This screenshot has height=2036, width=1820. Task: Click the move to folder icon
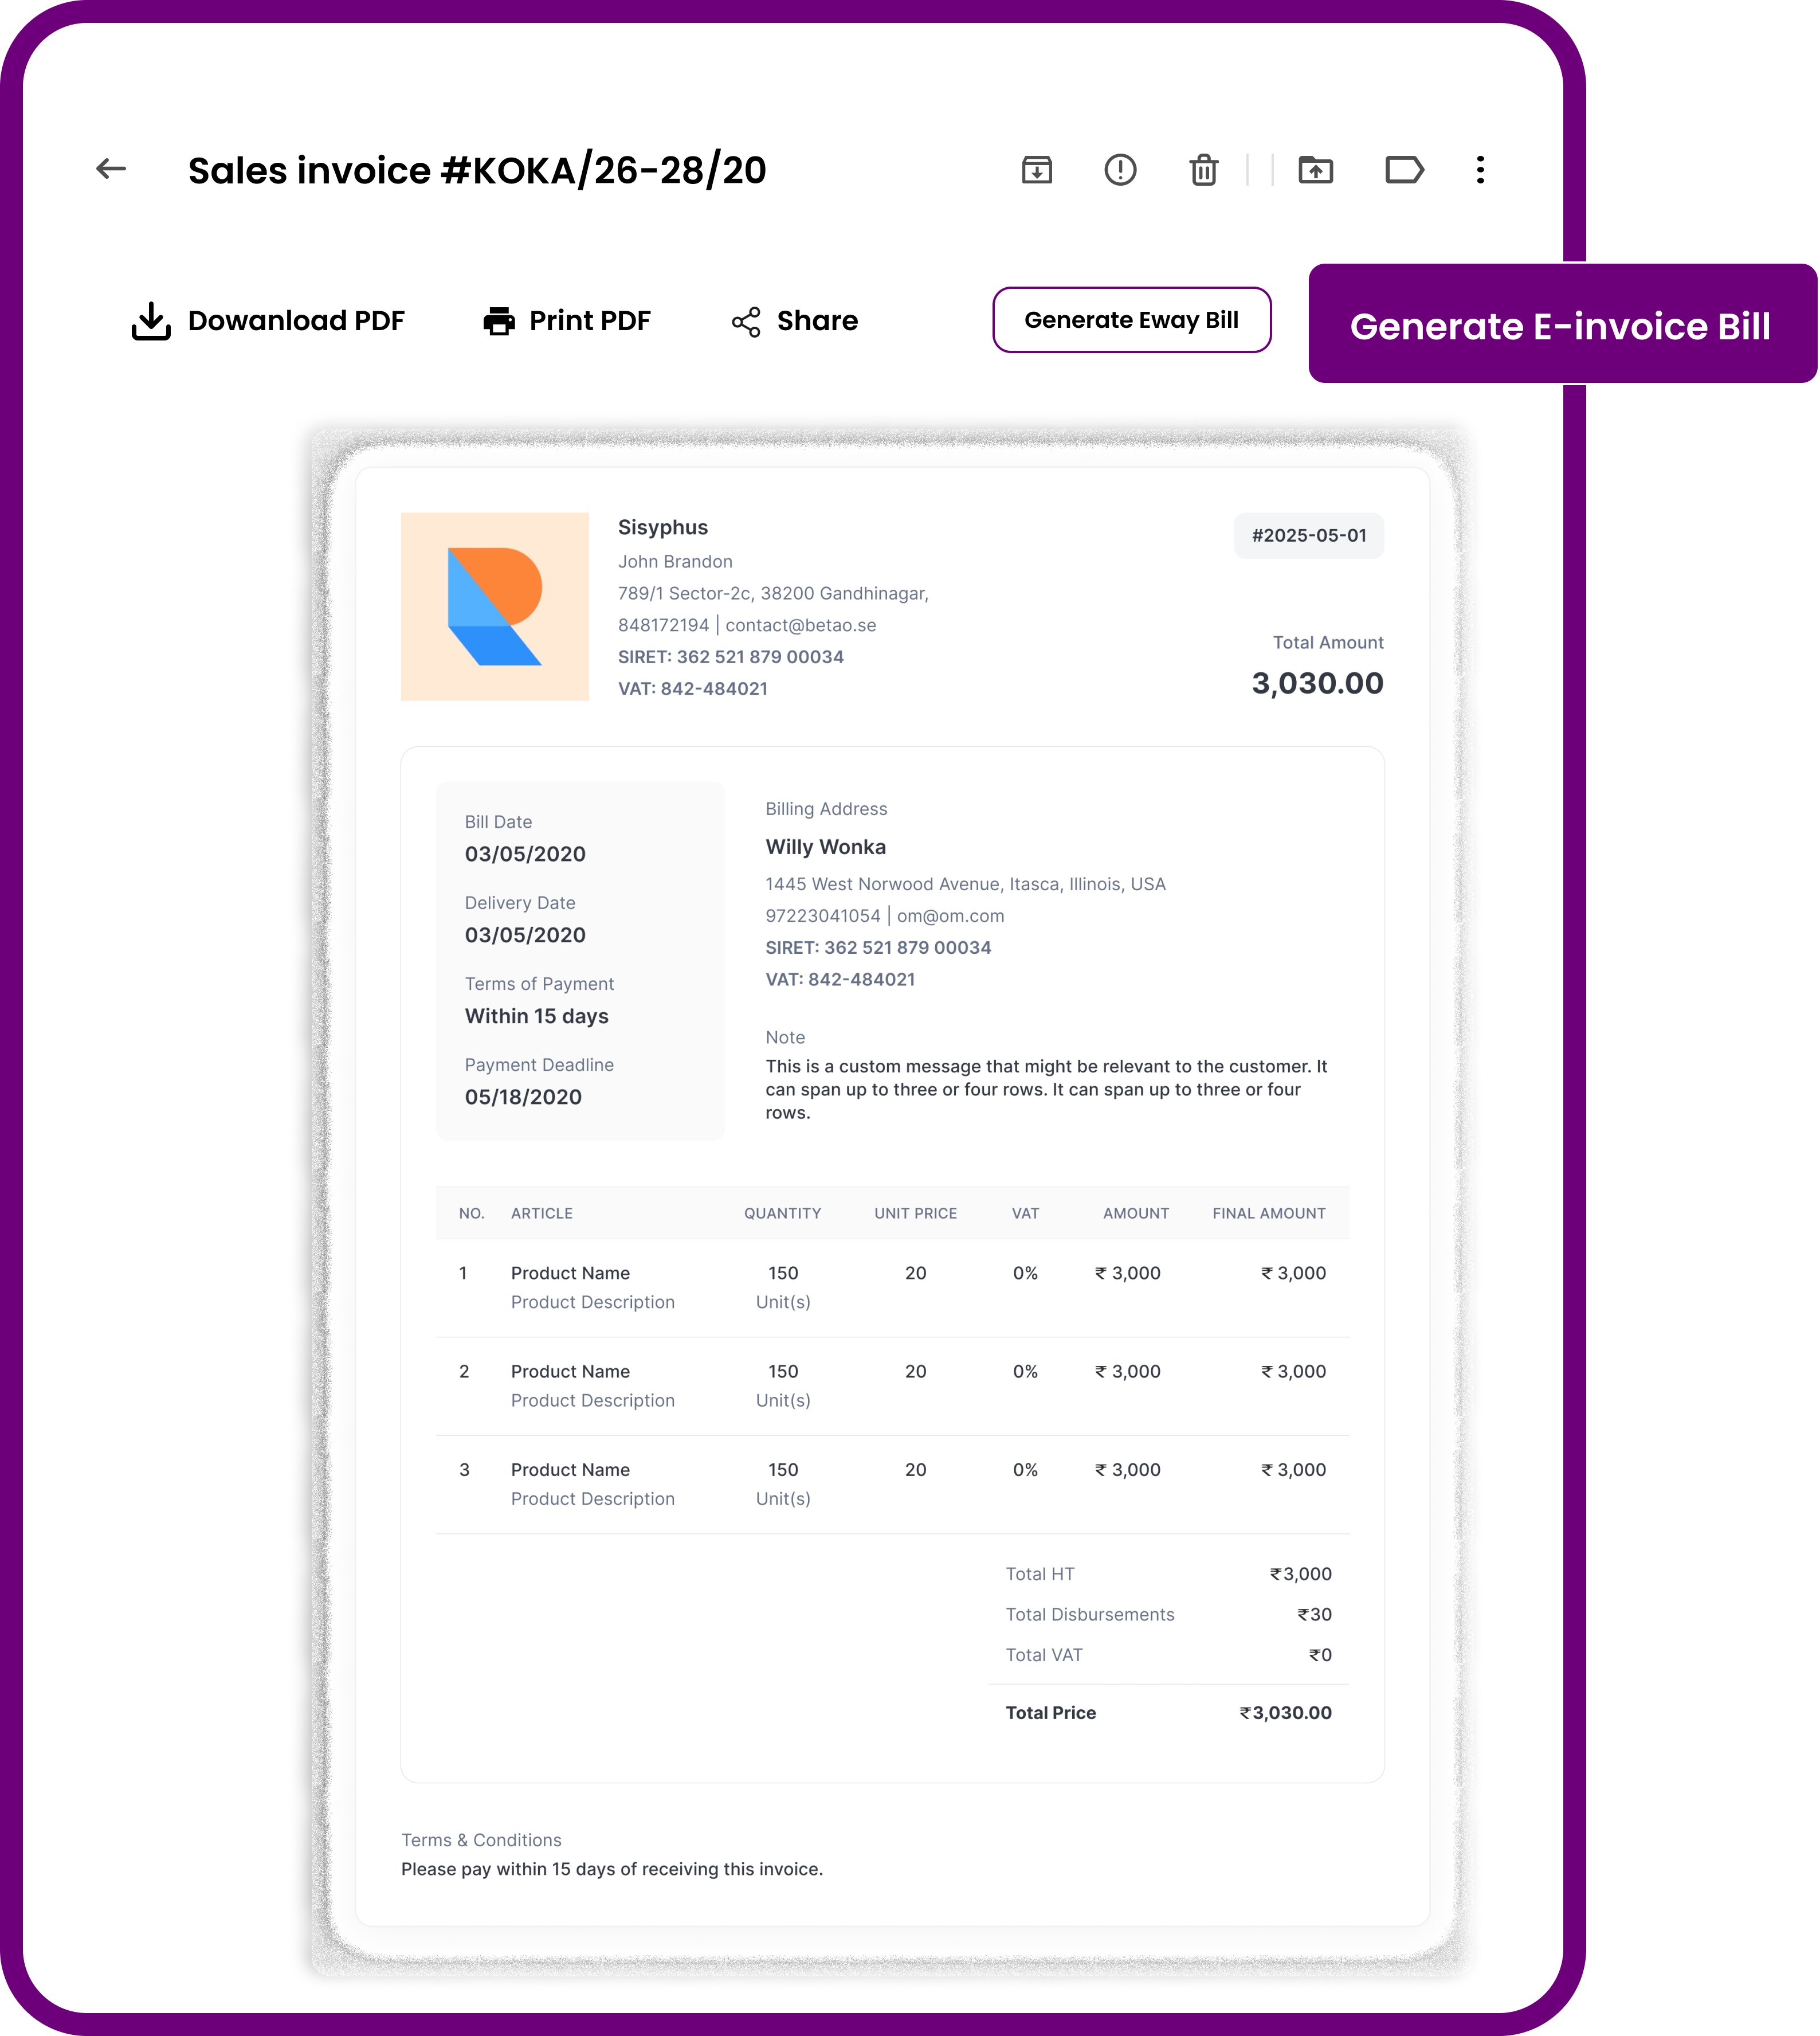point(1315,170)
